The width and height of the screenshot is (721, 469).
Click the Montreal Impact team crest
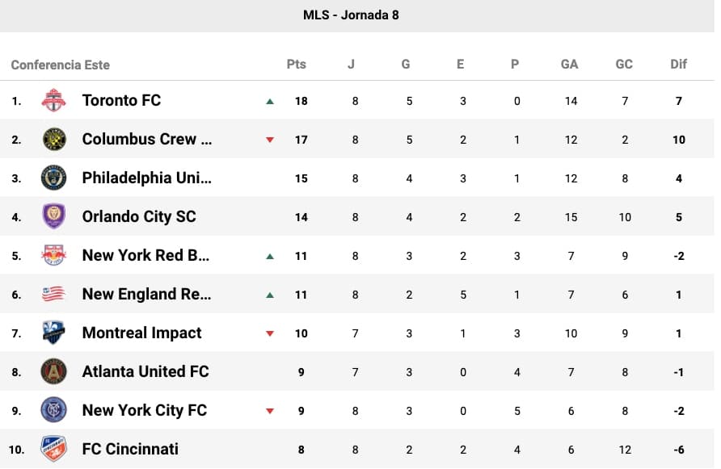point(53,333)
